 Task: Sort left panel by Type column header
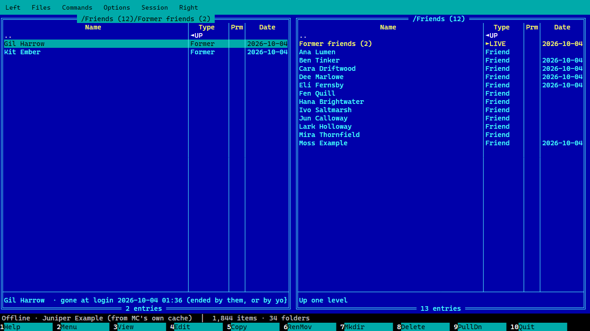[206, 27]
